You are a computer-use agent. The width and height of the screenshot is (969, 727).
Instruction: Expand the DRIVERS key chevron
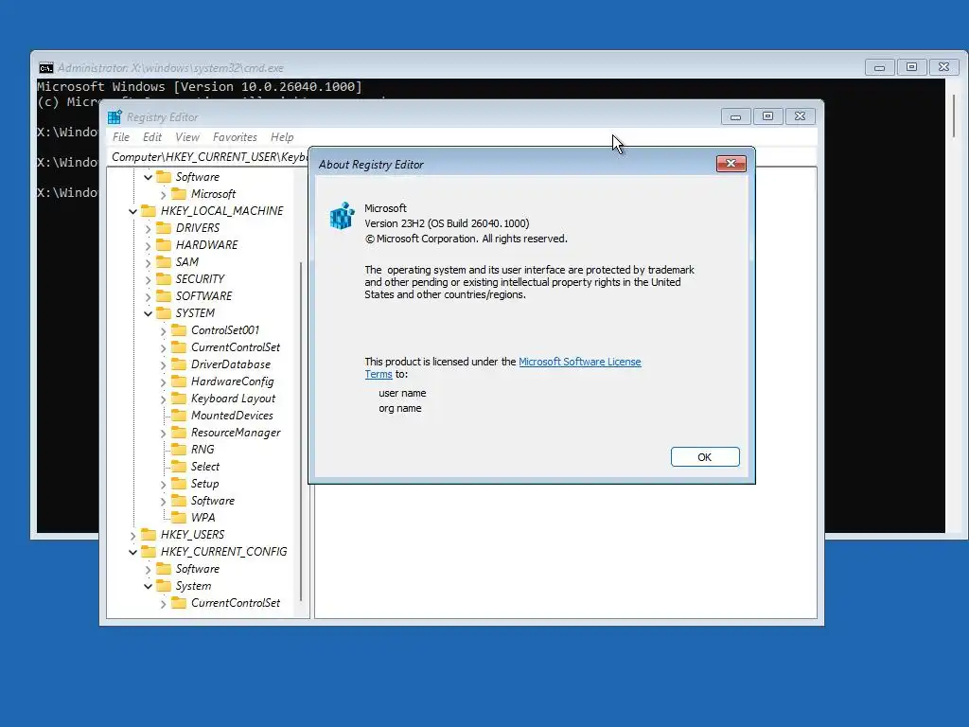click(x=149, y=229)
